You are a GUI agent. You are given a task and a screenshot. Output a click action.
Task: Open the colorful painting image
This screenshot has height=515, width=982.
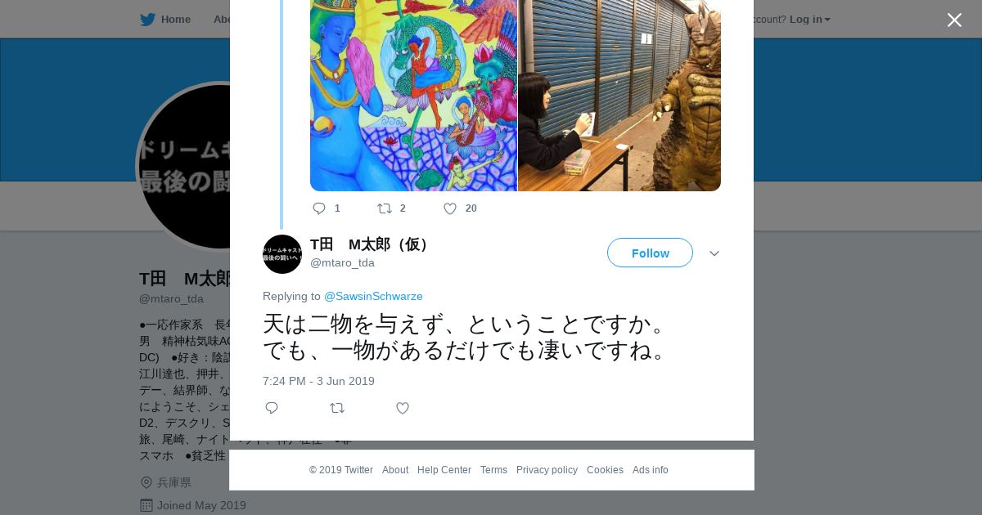[x=413, y=96]
